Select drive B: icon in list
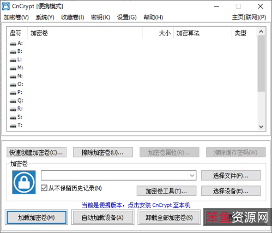This screenshot has height=233, width=272. 13,52
